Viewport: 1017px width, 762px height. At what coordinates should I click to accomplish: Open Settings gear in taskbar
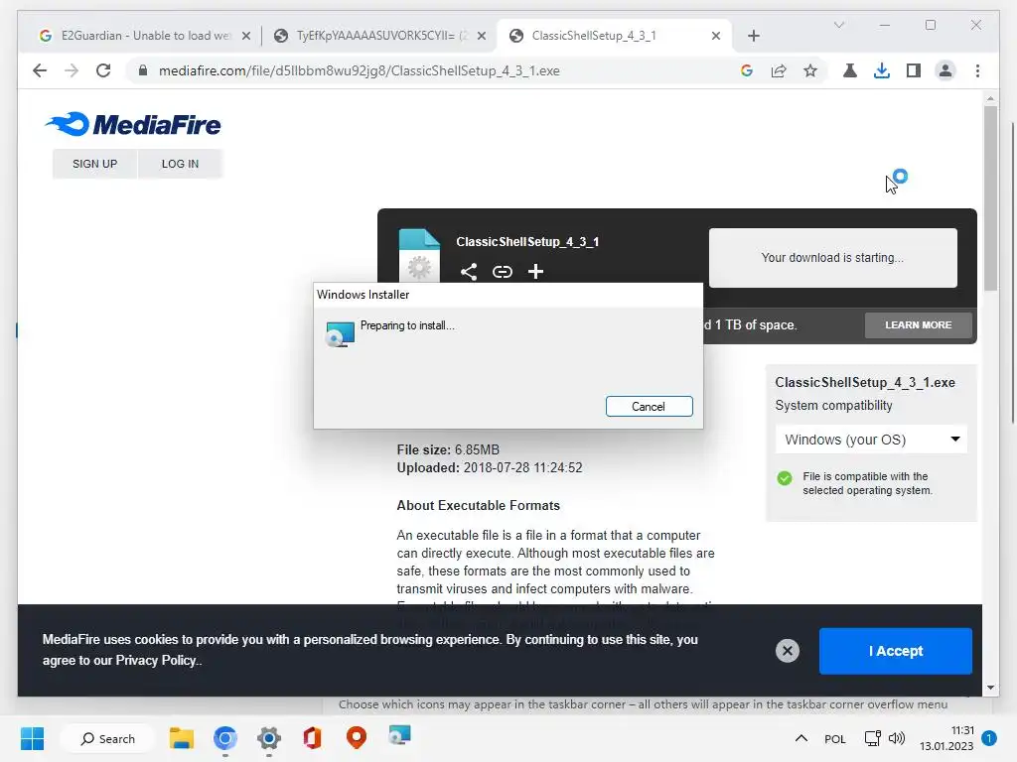[268, 738]
